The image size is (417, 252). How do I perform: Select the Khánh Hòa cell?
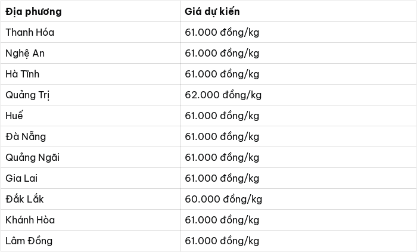click(91, 220)
